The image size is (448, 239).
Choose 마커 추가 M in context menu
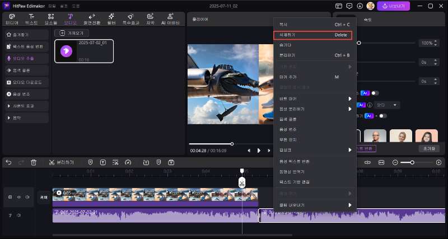315,77
